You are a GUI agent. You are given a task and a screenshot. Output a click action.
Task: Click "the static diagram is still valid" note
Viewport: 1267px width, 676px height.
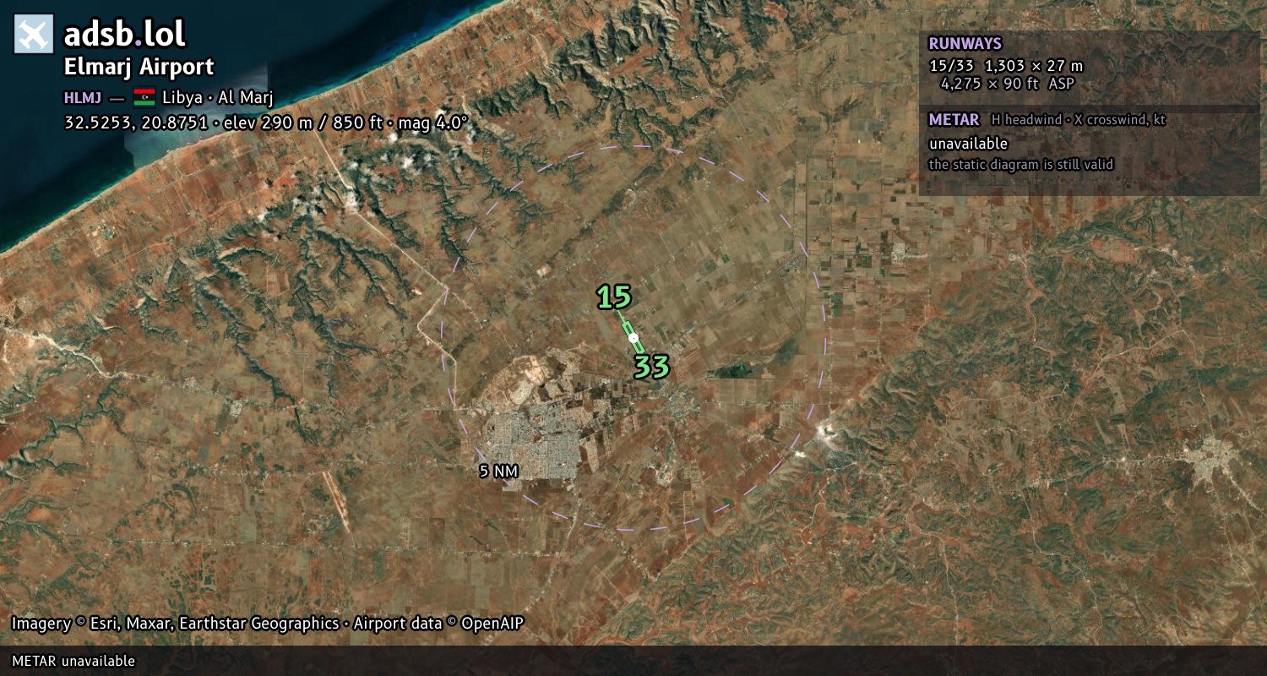tap(1021, 165)
